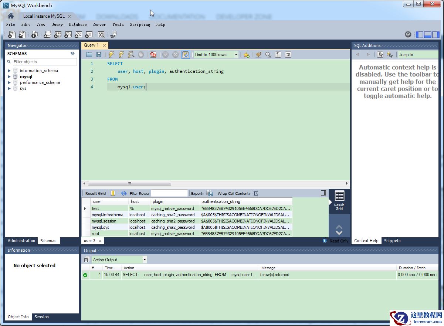This screenshot has width=444, height=326.
Task: Toggle autocommit mode button
Action: point(186,55)
